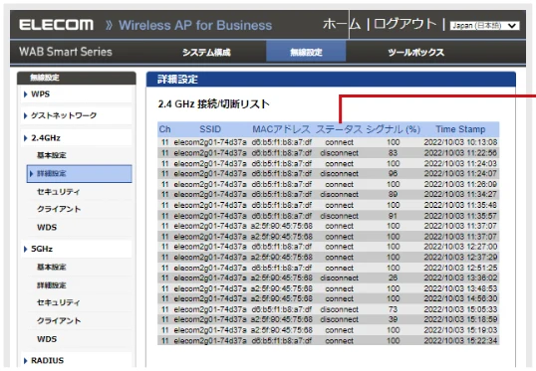
Task: Select signal value 83 cell
Action: (393, 153)
